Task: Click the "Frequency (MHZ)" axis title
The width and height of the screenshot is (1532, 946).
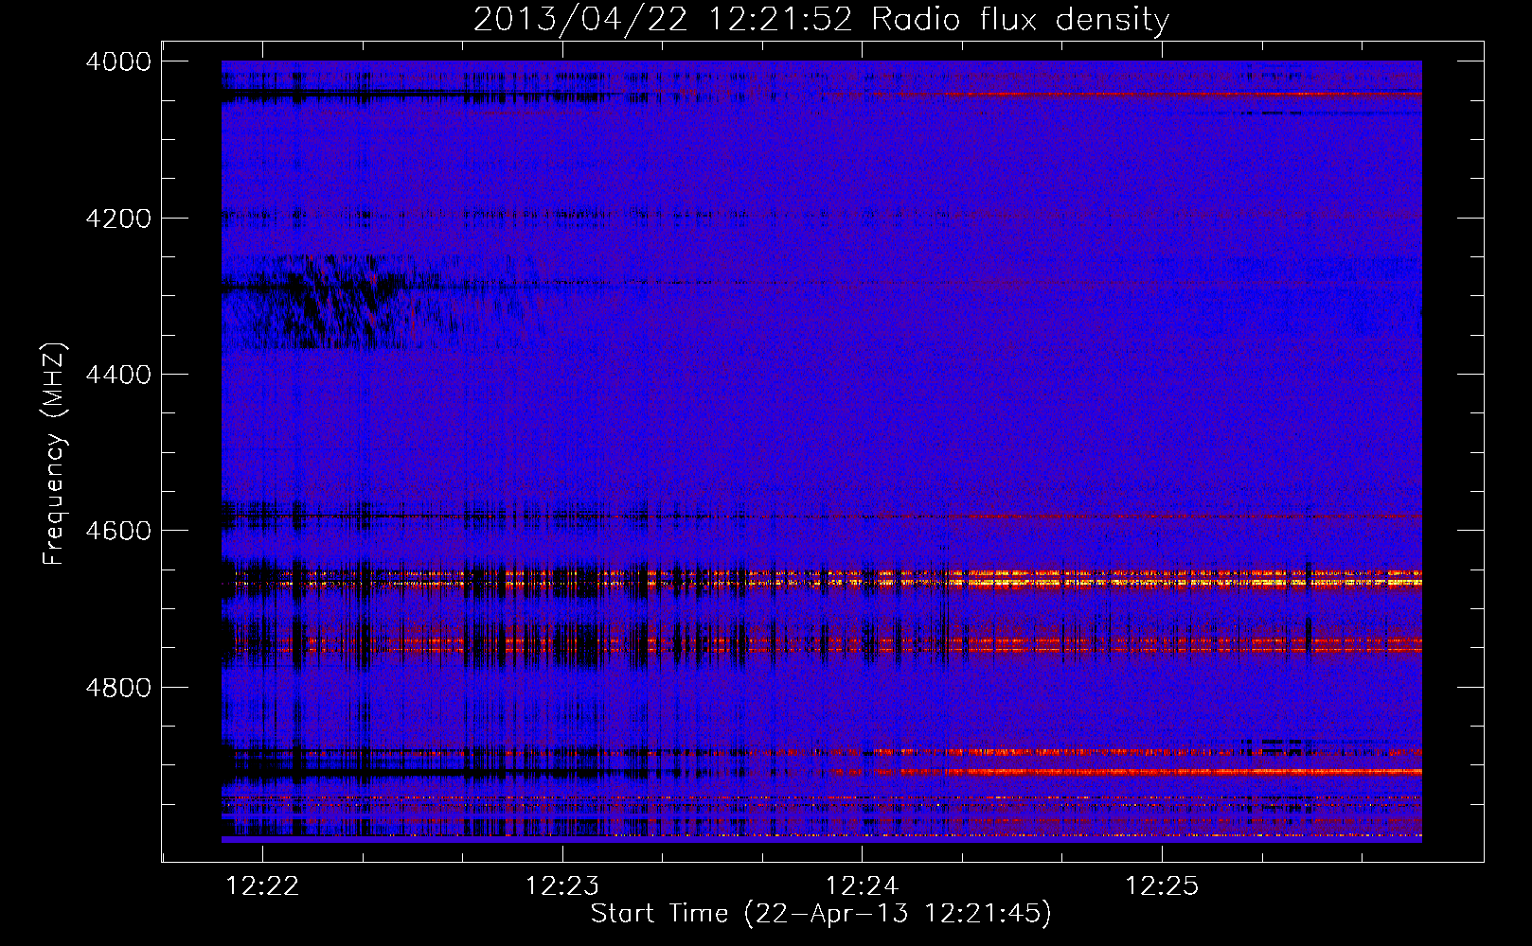Action: coord(54,453)
